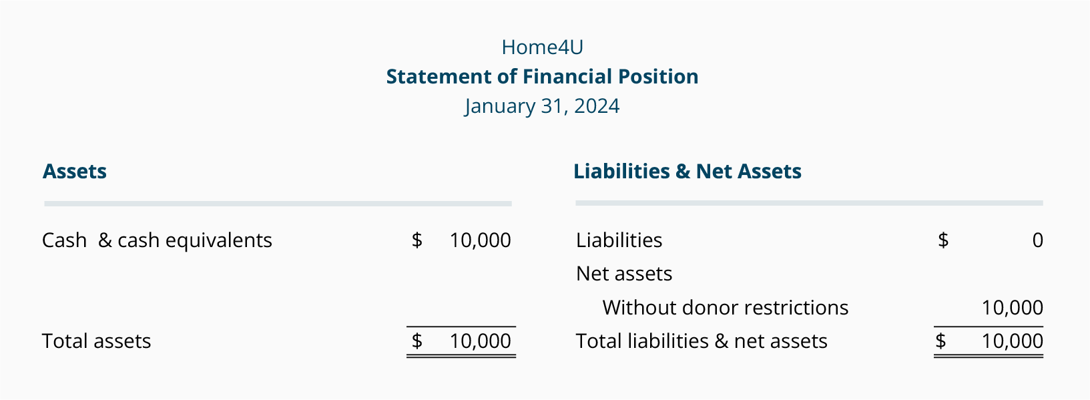Select the Total assets label
The image size is (1090, 400).
(97, 341)
